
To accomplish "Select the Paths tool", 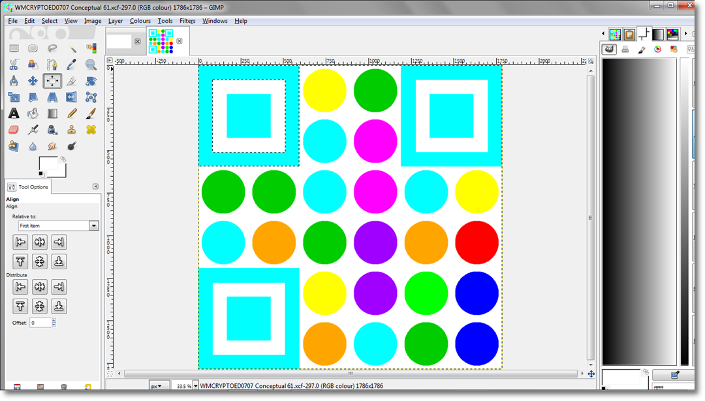I will coord(52,65).
